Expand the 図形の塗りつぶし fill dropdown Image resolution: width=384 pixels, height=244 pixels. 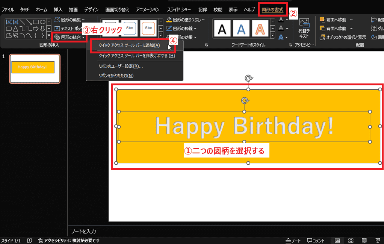tap(203, 20)
